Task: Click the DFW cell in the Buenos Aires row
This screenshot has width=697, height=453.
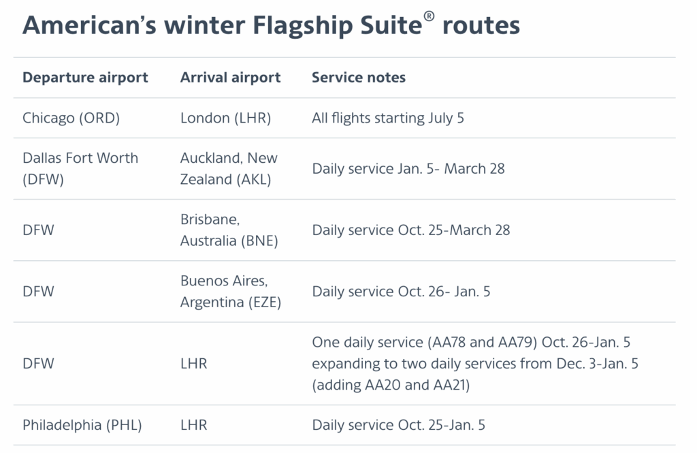Action: 38,292
